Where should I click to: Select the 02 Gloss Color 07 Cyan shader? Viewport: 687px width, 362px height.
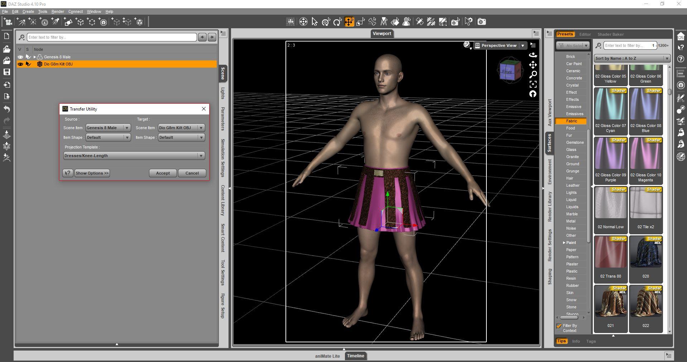coord(610,111)
